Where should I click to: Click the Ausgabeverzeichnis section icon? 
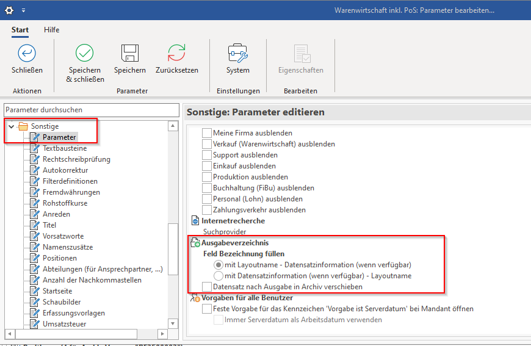pos(195,243)
